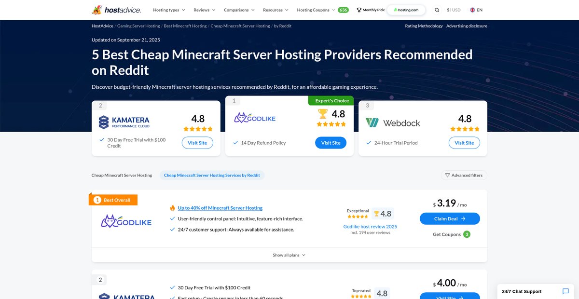This screenshot has width=579, height=299.
Task: Click the fire icon beside 40% off deal
Action: (x=172, y=208)
